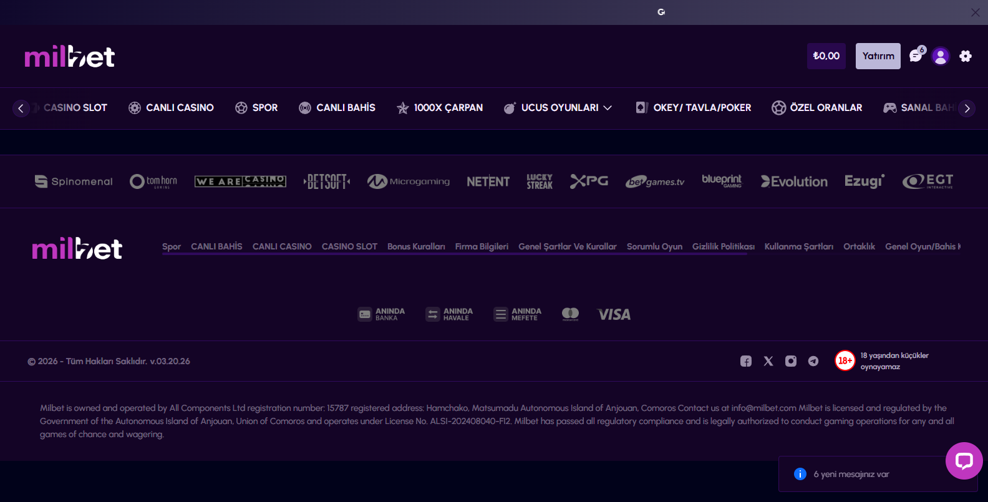
Task: Click the Yatırım deposit button
Action: click(x=878, y=56)
